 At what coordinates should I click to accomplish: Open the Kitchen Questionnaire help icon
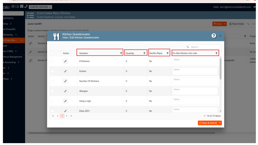point(214,36)
